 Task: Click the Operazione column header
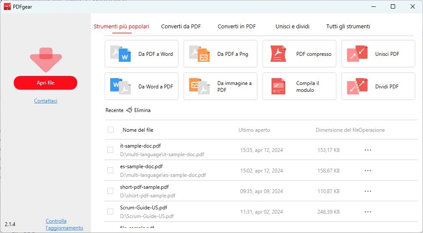[x=372, y=130]
